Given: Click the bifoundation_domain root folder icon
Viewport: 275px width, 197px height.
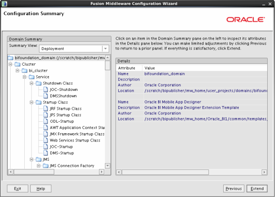Looking at the screenshot, I should [11, 58].
